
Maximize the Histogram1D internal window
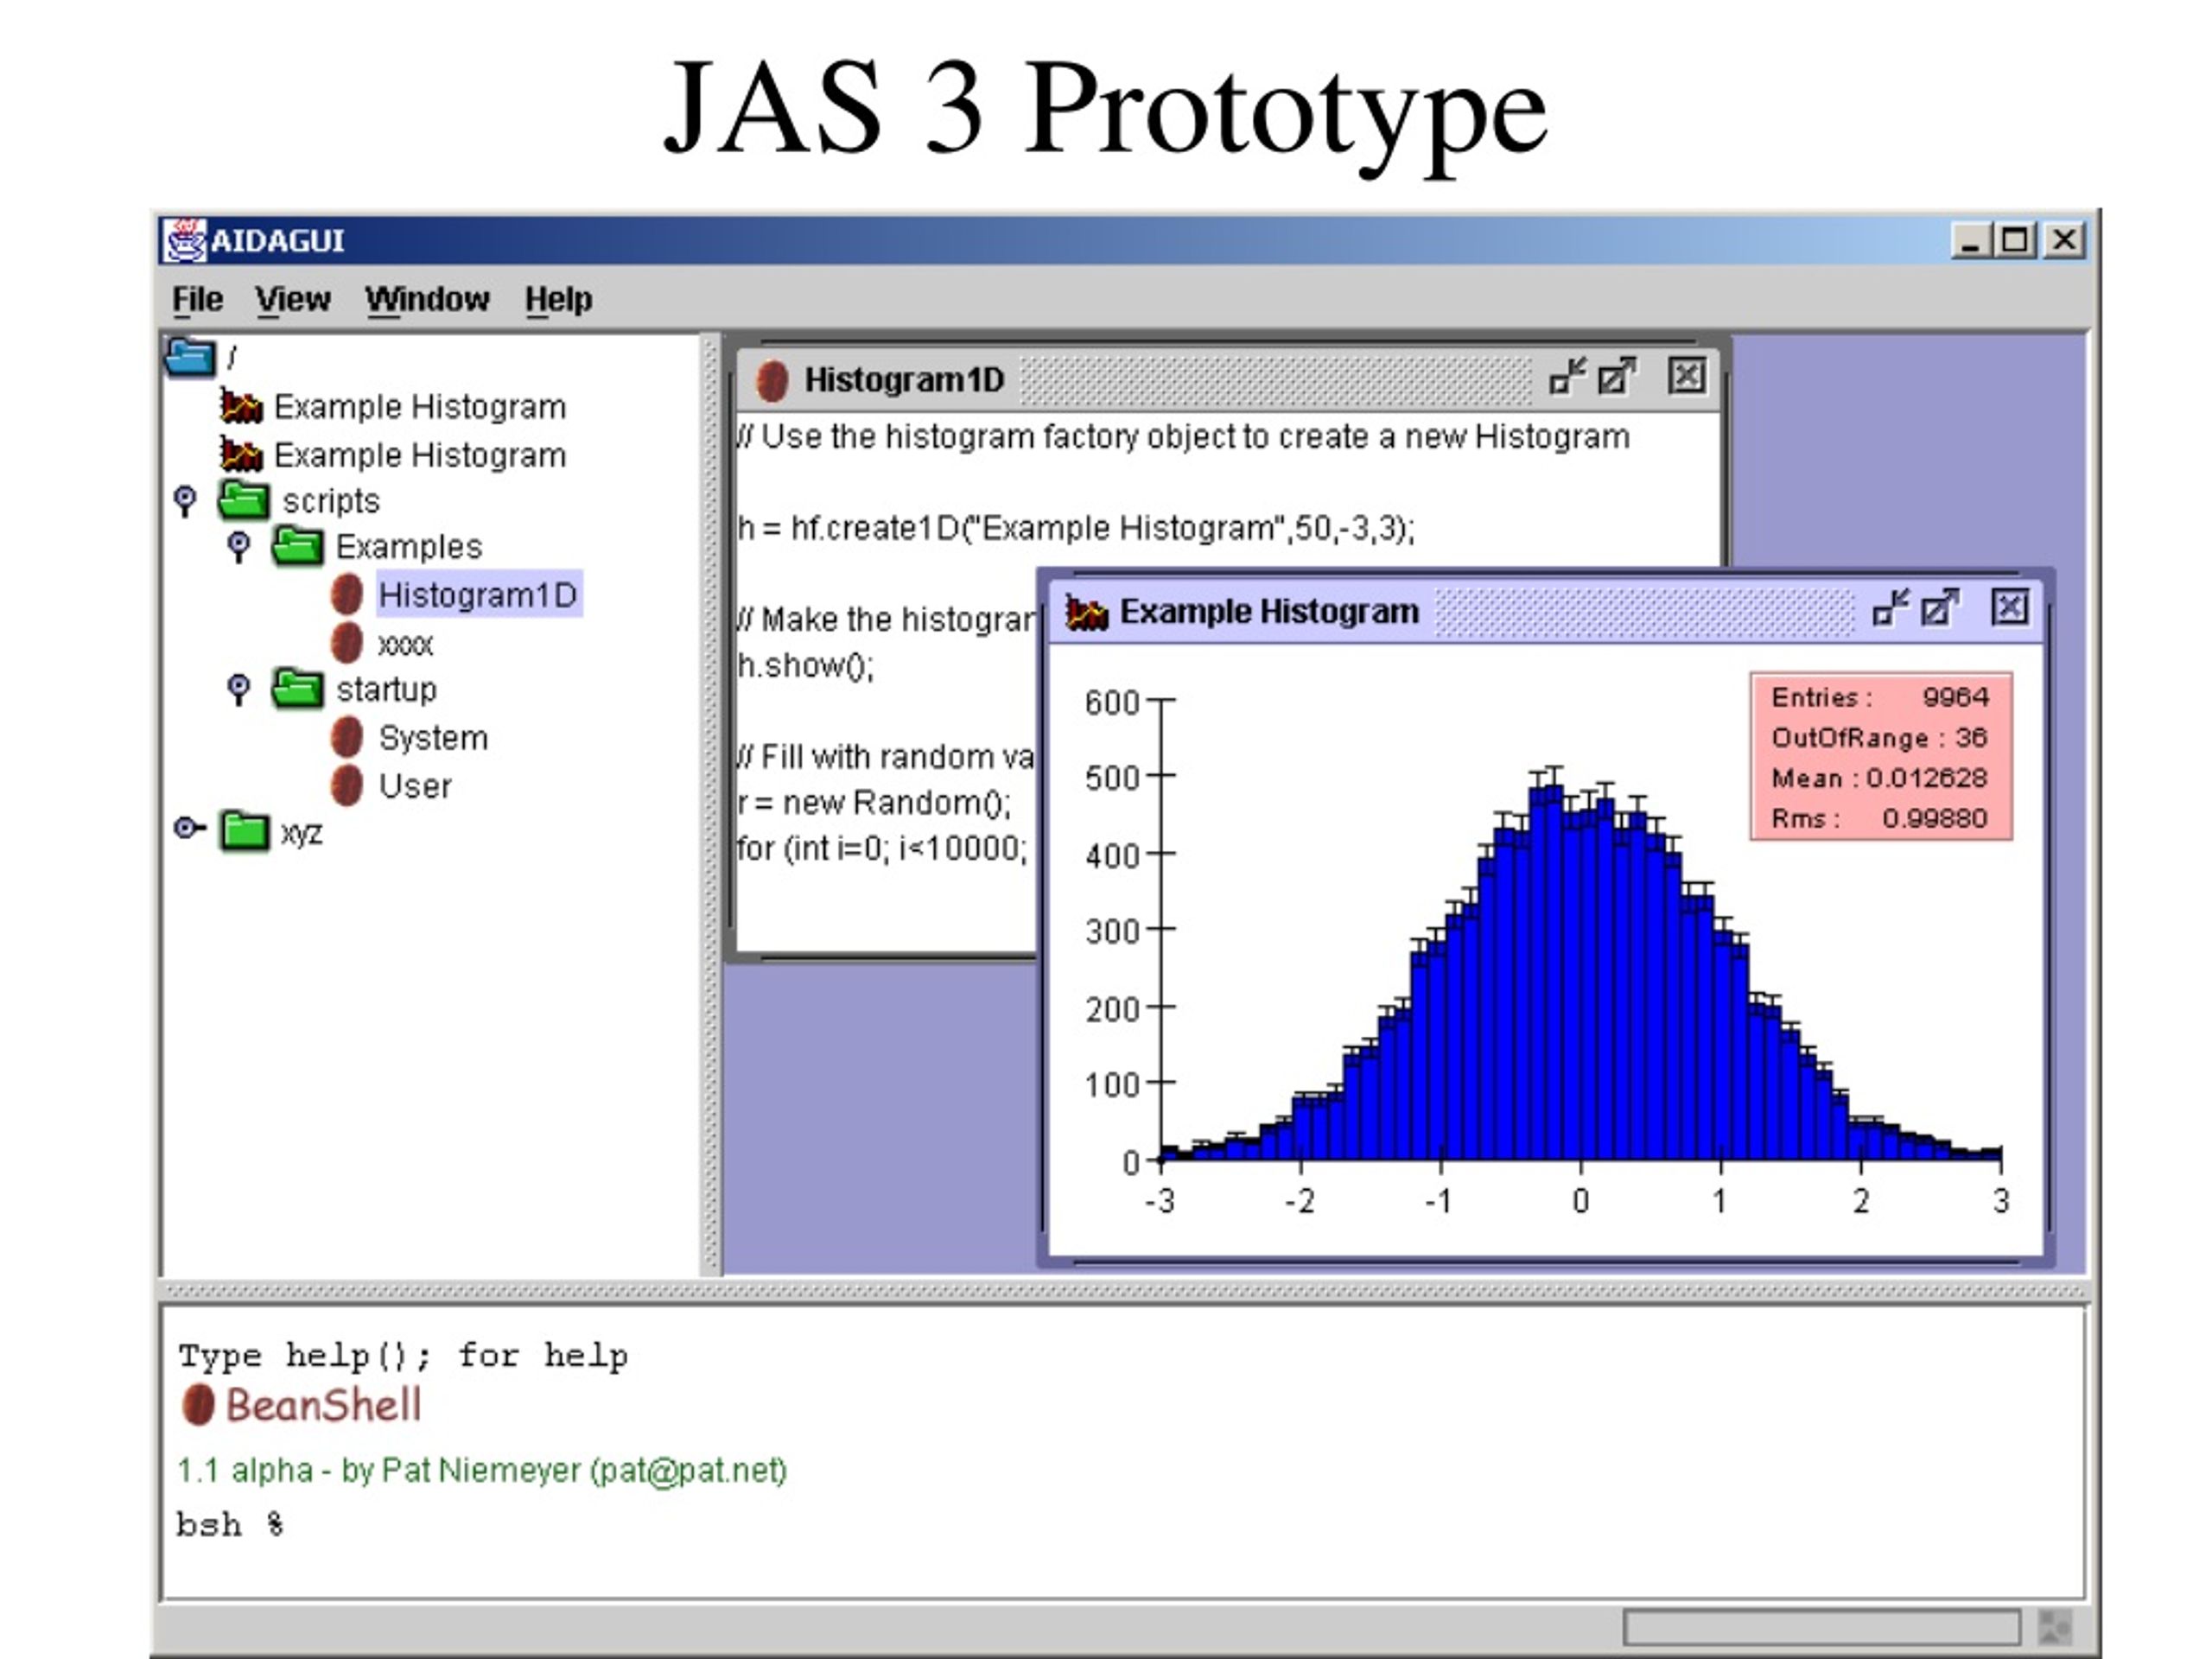[1617, 377]
